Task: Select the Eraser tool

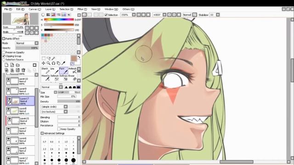Action: coord(73,78)
